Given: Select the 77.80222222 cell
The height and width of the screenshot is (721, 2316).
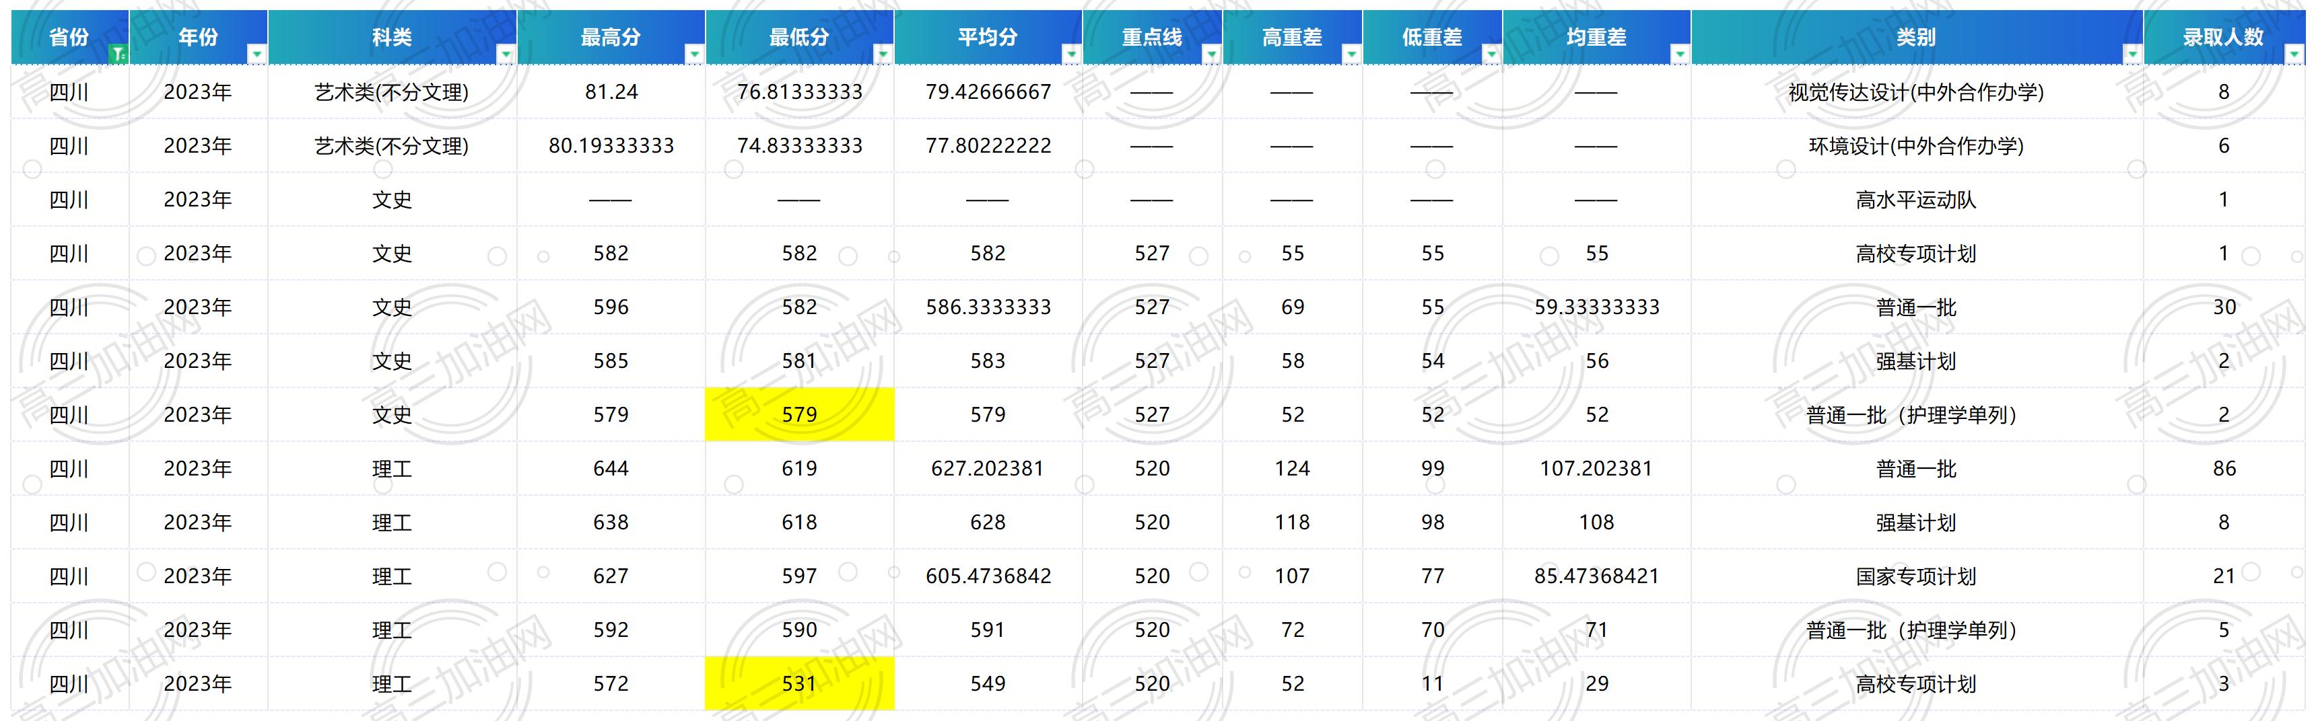Looking at the screenshot, I should (x=988, y=145).
